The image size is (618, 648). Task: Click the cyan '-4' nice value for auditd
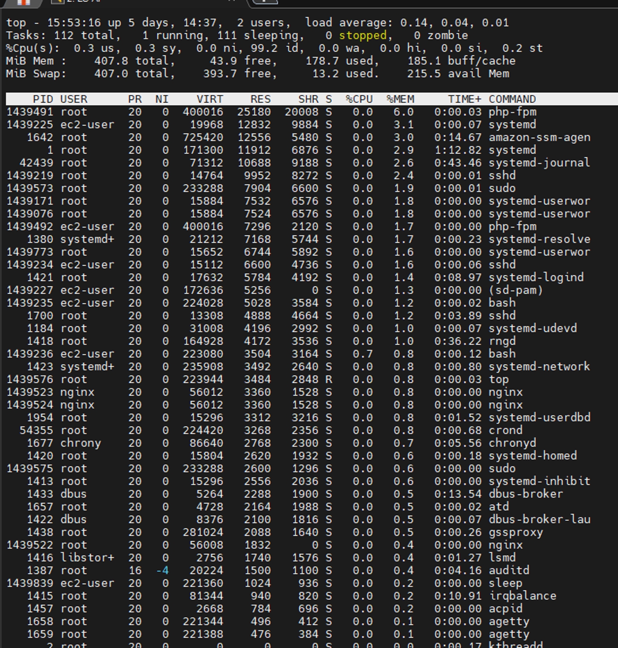pyautogui.click(x=162, y=571)
